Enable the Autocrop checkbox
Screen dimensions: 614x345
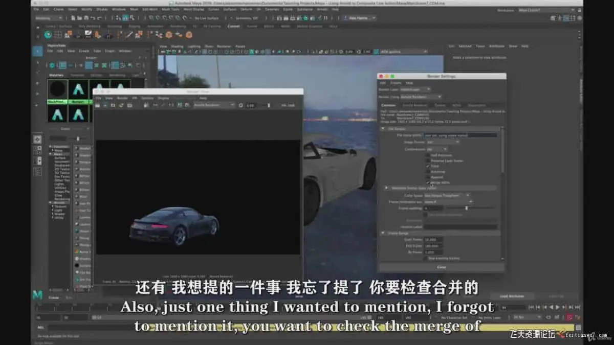click(x=428, y=172)
